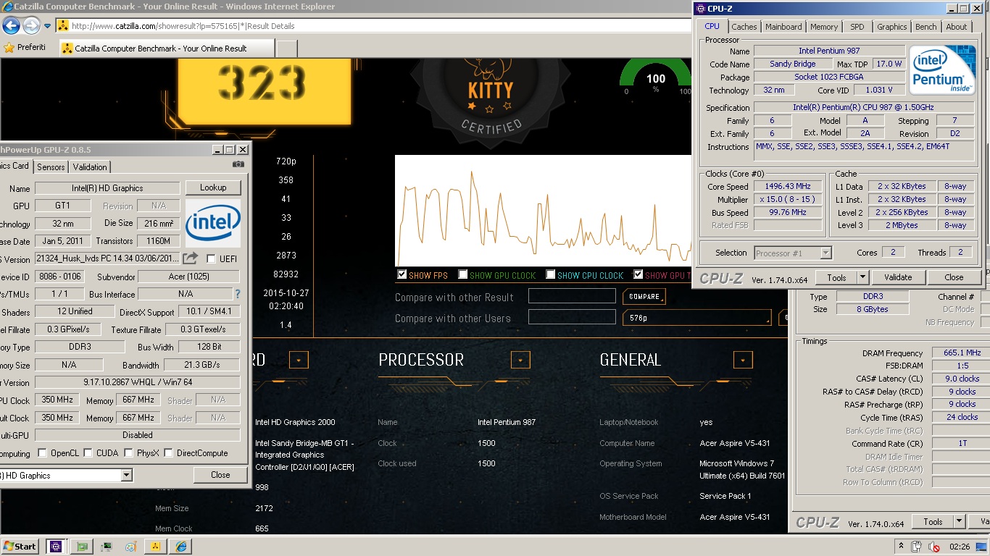Switch to CPU-Z purple taskbar icon
Viewport: 990px width, 556px height.
pyautogui.click(x=56, y=547)
